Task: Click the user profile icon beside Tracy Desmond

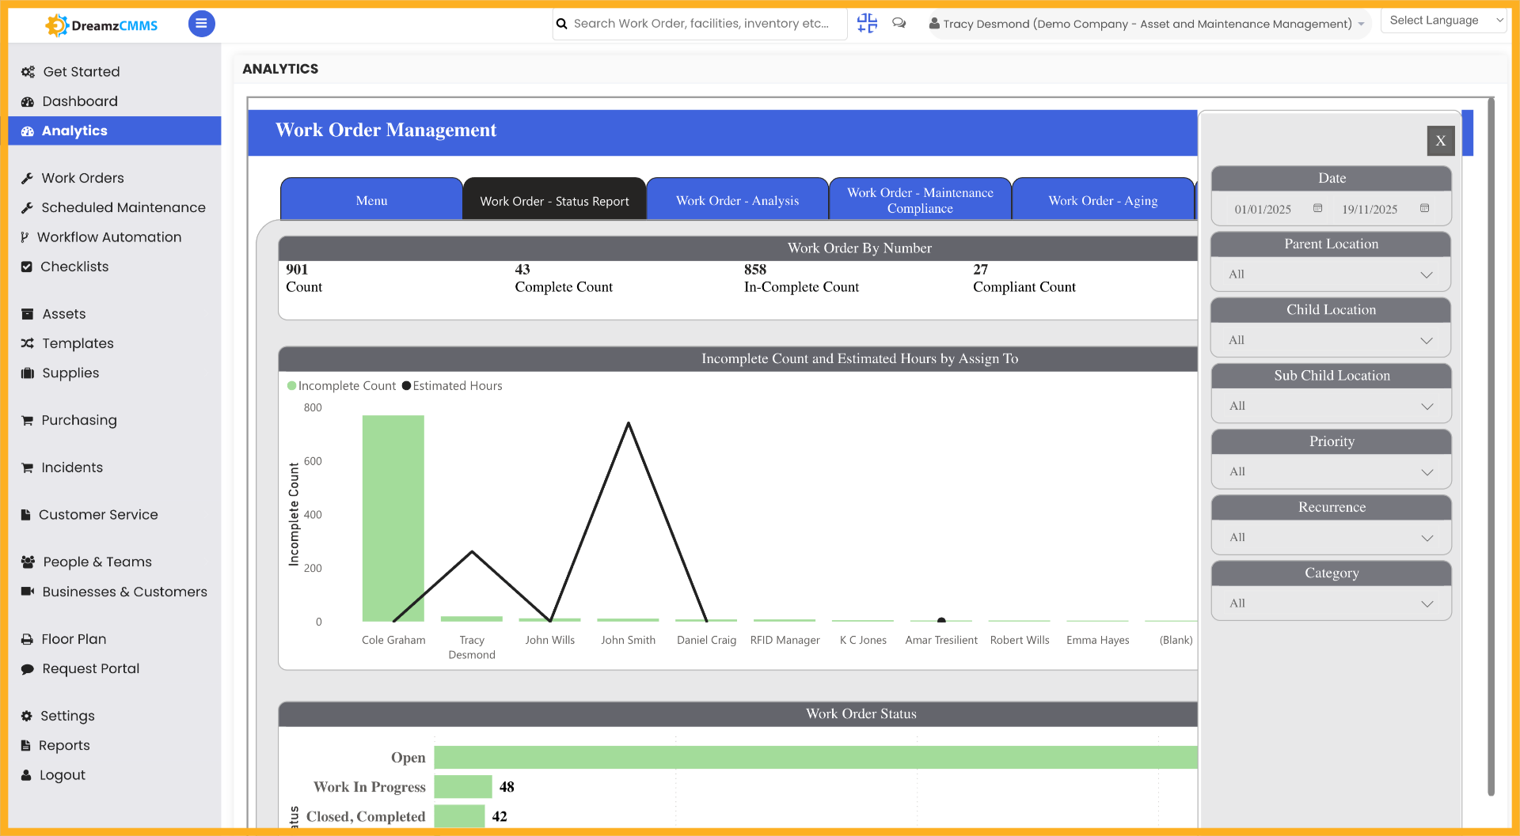Action: [934, 24]
